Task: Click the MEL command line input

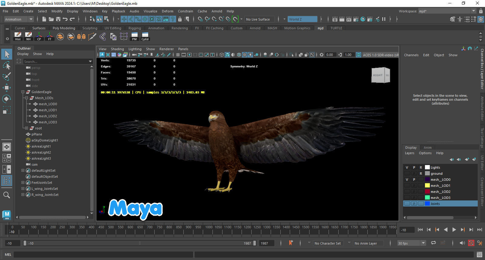Action: 103,255
